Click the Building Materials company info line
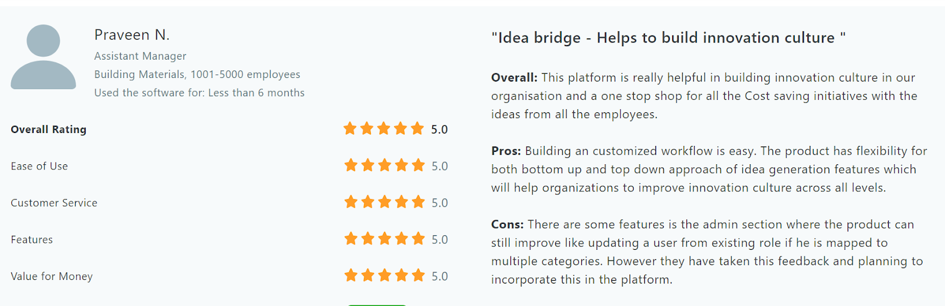Viewport: 945px width, 306px height. (197, 74)
